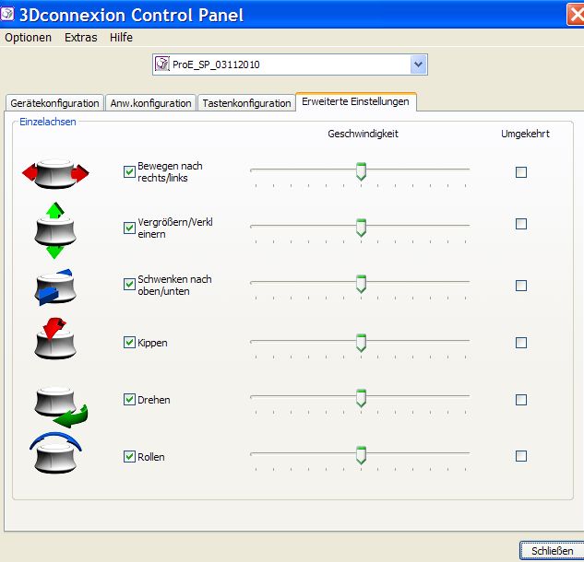Disable Bewegen nach rechts/links checkbox
The image size is (584, 562).
[129, 171]
